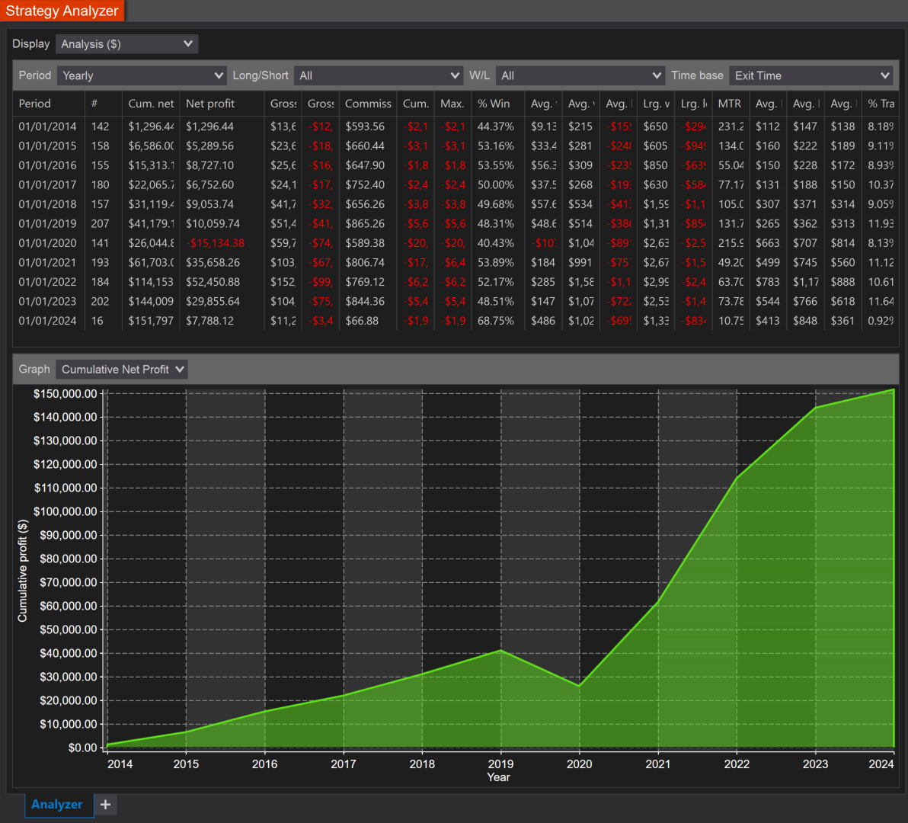Click net profit value -$15,134.38
Screen dimensions: 908x823
[216, 243]
